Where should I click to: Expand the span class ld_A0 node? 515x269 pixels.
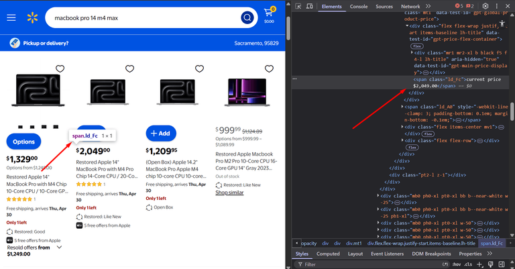(402, 107)
